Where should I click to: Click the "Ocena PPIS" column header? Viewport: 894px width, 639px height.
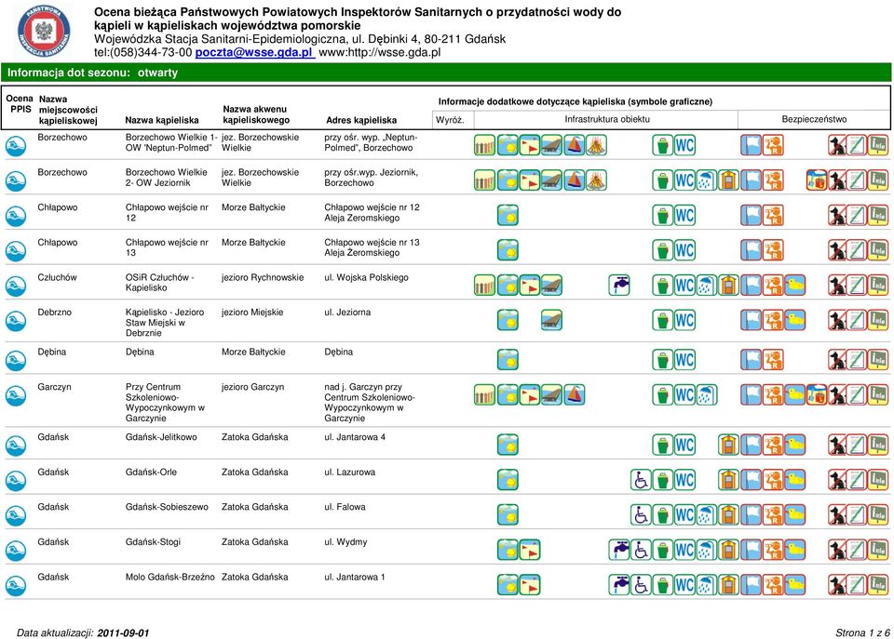pyautogui.click(x=20, y=103)
